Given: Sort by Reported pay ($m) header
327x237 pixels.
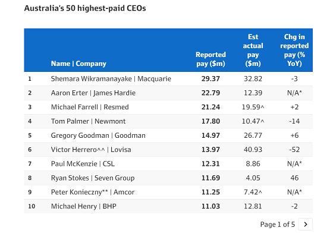Looking at the screenshot, I should 210,59.
